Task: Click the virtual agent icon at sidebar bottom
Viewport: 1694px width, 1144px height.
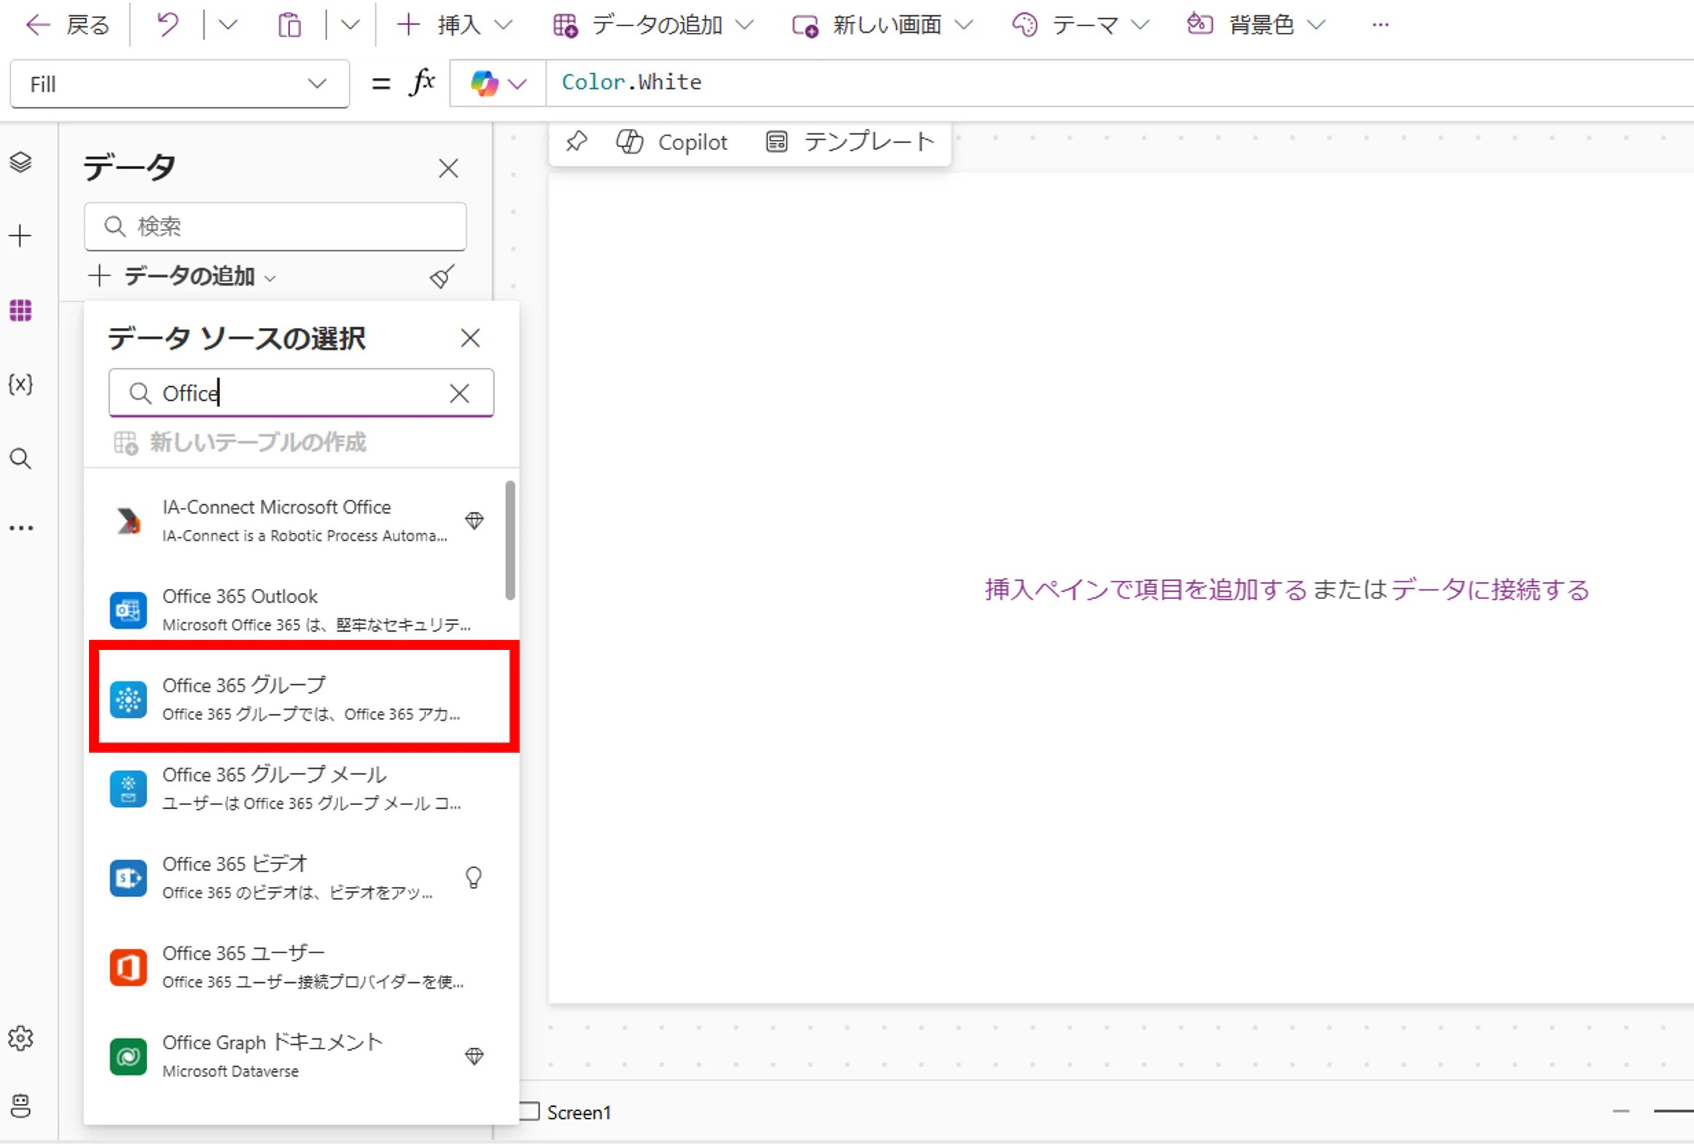Action: coord(20,1106)
